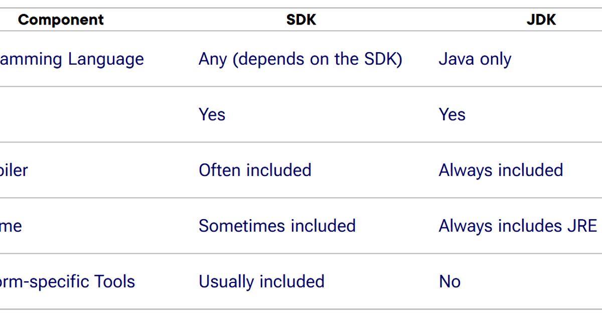
Task: Click the 'No' cell in the JDK column
Action: click(449, 281)
